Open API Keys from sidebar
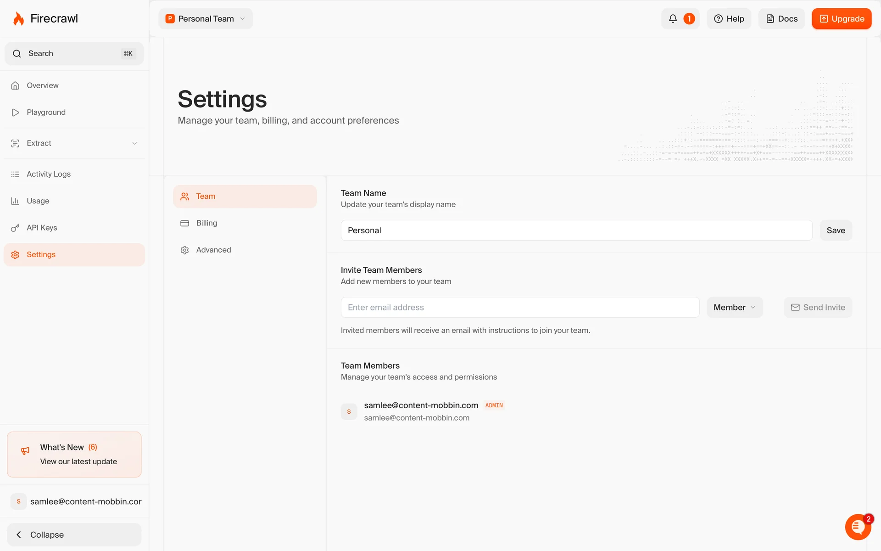This screenshot has width=881, height=551. 41,228
